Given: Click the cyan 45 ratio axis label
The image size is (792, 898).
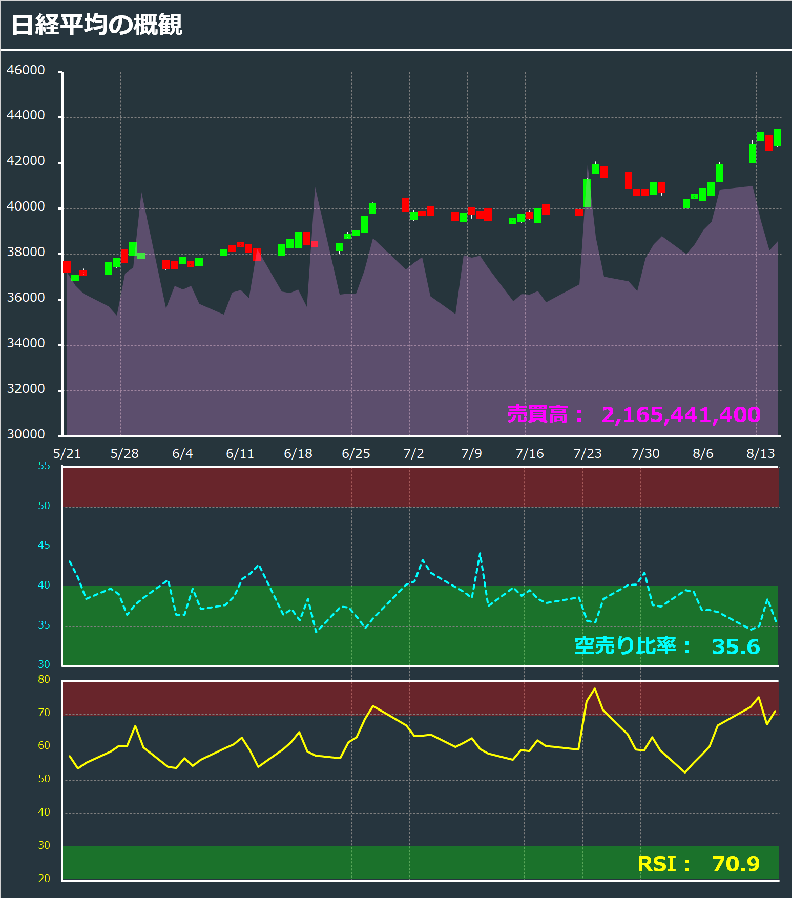Looking at the screenshot, I should pos(44,545).
